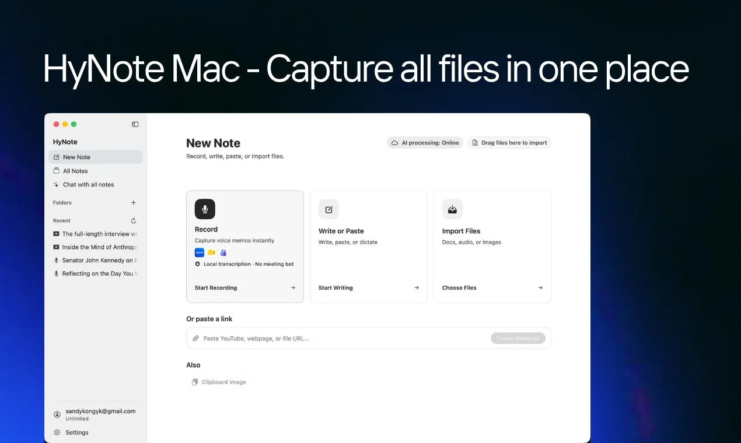This screenshot has height=443, width=741.
Task: Click Choose Files
Action: click(x=459, y=287)
